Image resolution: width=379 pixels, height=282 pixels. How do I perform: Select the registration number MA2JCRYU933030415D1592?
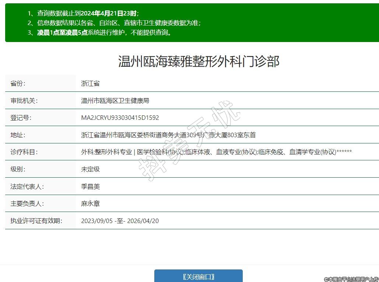(x=120, y=118)
